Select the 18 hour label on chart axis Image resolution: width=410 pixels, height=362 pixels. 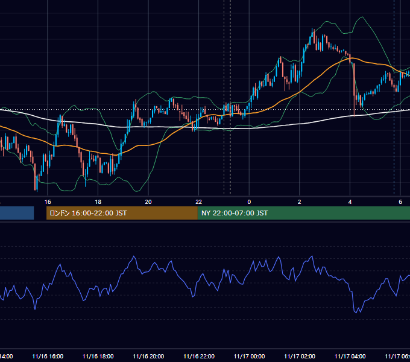[x=98, y=202]
